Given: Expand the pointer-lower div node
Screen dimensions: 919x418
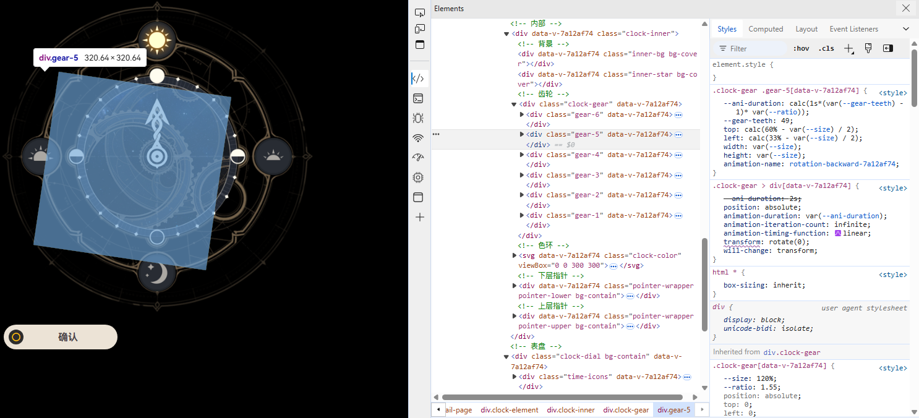Looking at the screenshot, I should click(x=515, y=286).
